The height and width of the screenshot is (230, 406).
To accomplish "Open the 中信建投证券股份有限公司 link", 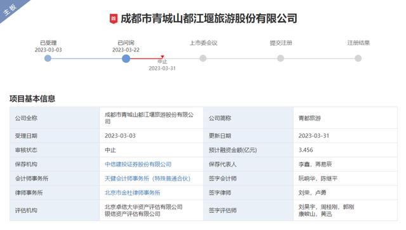I will click(138, 164).
